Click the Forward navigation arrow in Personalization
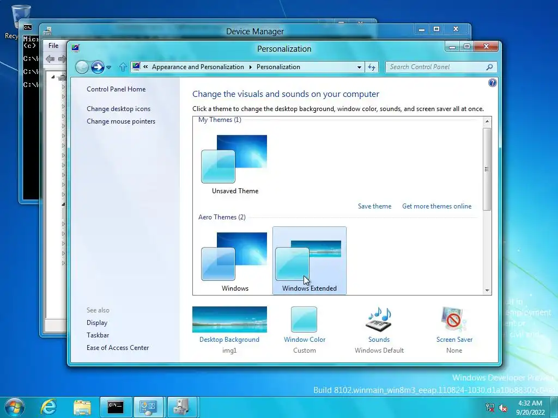This screenshot has height=418, width=558. [x=98, y=67]
